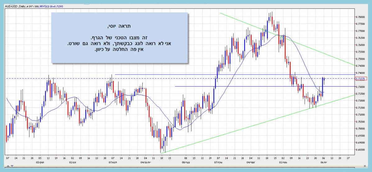Screen dimensions: 372x172
Task: Click the up arrow below the time axis
Action: [8, 166]
